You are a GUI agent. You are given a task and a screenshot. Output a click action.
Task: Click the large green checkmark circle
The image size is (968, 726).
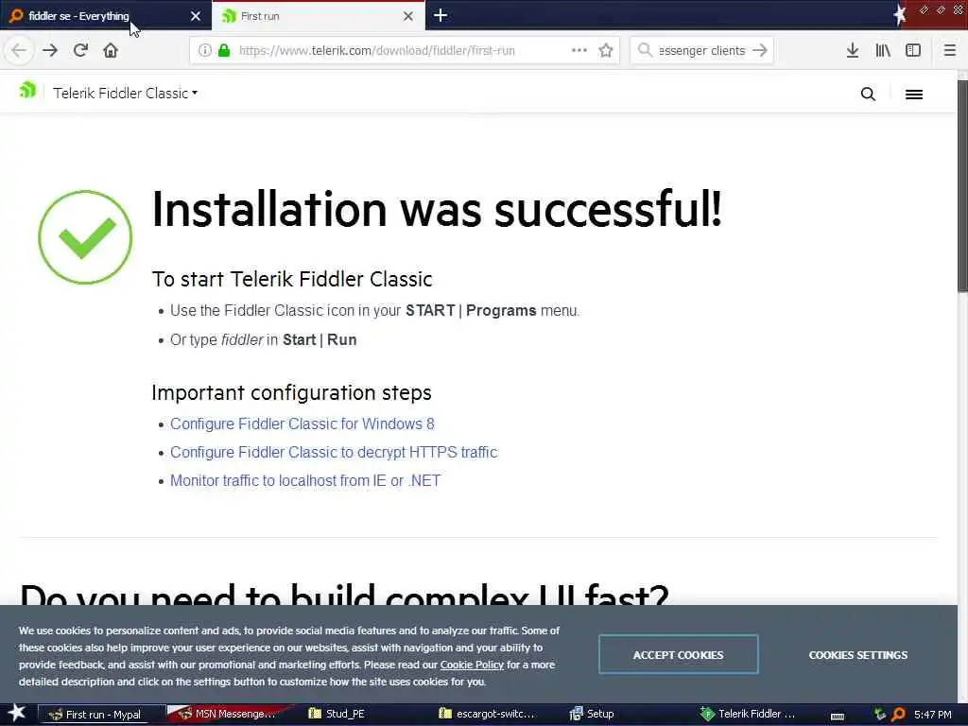coord(85,237)
